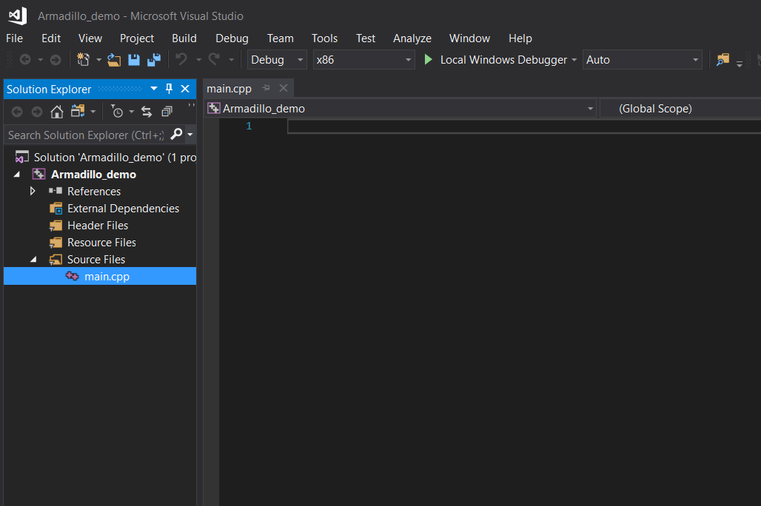The height and width of the screenshot is (506, 761).
Task: Pin the main.cpp editor tab
Action: [x=266, y=88]
